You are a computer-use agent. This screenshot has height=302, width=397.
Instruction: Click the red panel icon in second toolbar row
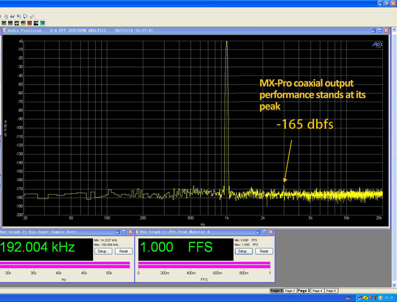(30, 23)
